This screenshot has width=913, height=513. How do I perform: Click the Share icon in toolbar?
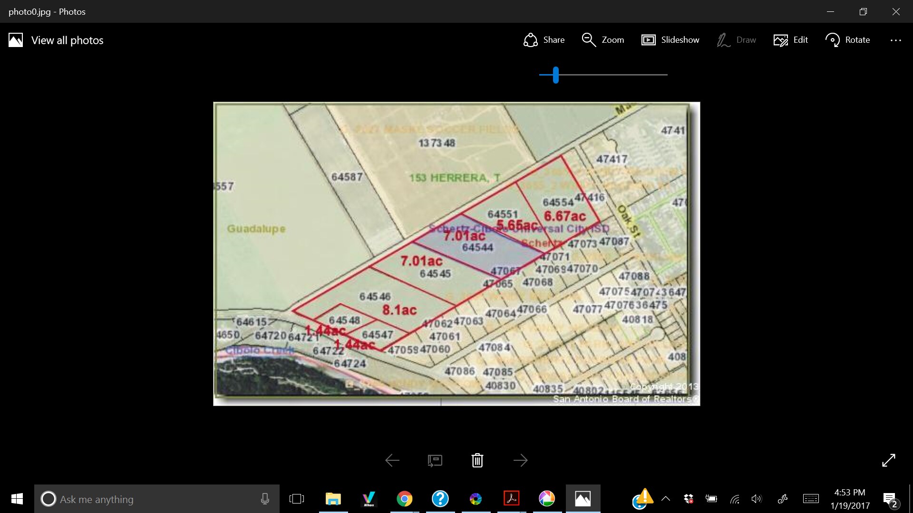531,40
